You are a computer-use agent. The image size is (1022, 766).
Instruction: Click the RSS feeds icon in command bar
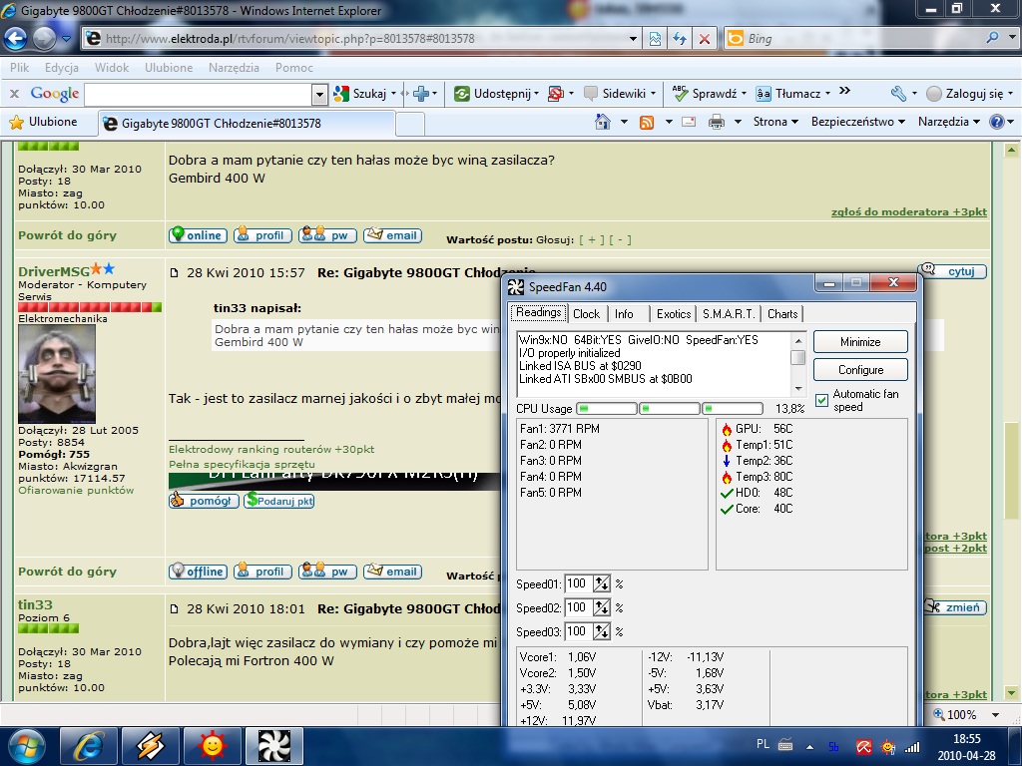(x=647, y=123)
